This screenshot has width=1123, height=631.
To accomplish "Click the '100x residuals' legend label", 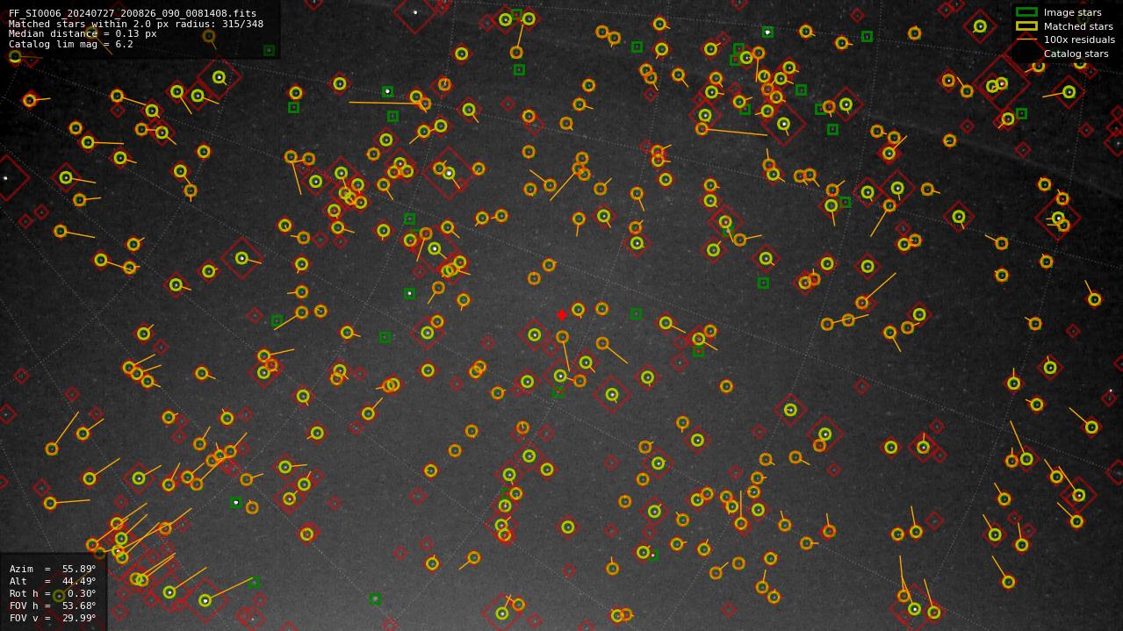I will (1079, 39).
